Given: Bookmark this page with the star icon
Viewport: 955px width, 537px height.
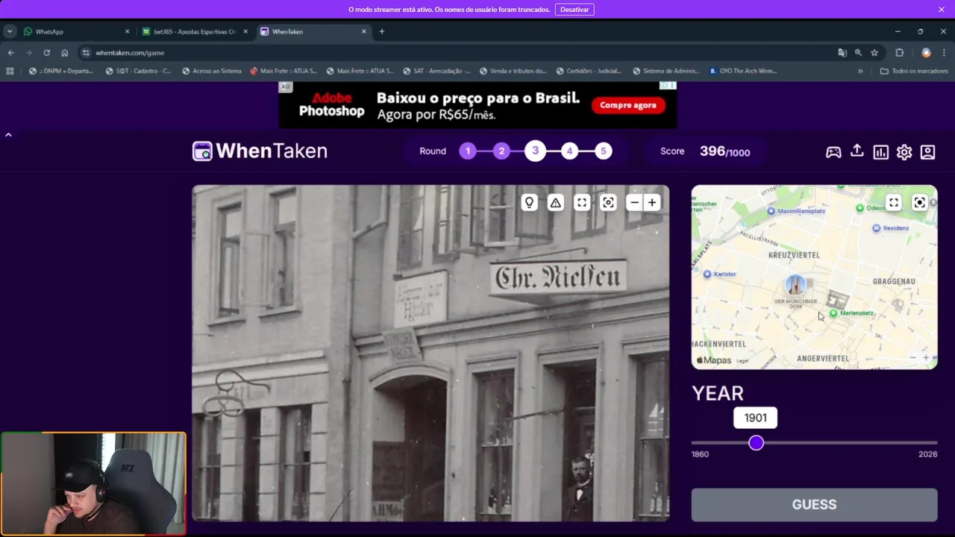Looking at the screenshot, I should 874,53.
